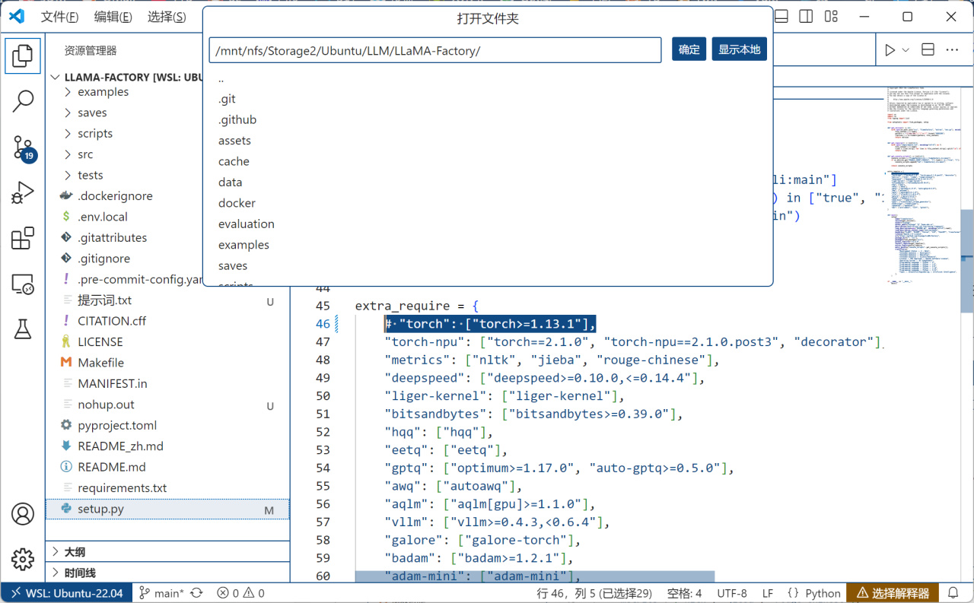This screenshot has height=603, width=974.
Task: Click the main* git branch indicator
Action: 161,593
